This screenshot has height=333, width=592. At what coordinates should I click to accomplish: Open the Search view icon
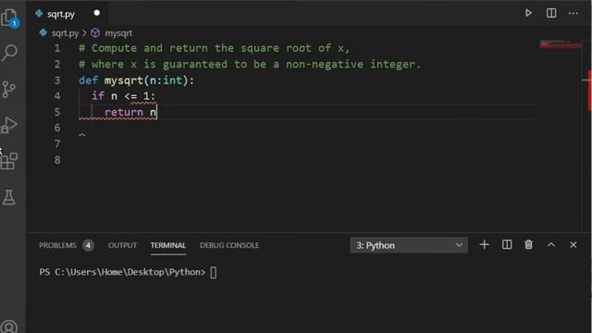[x=9, y=53]
